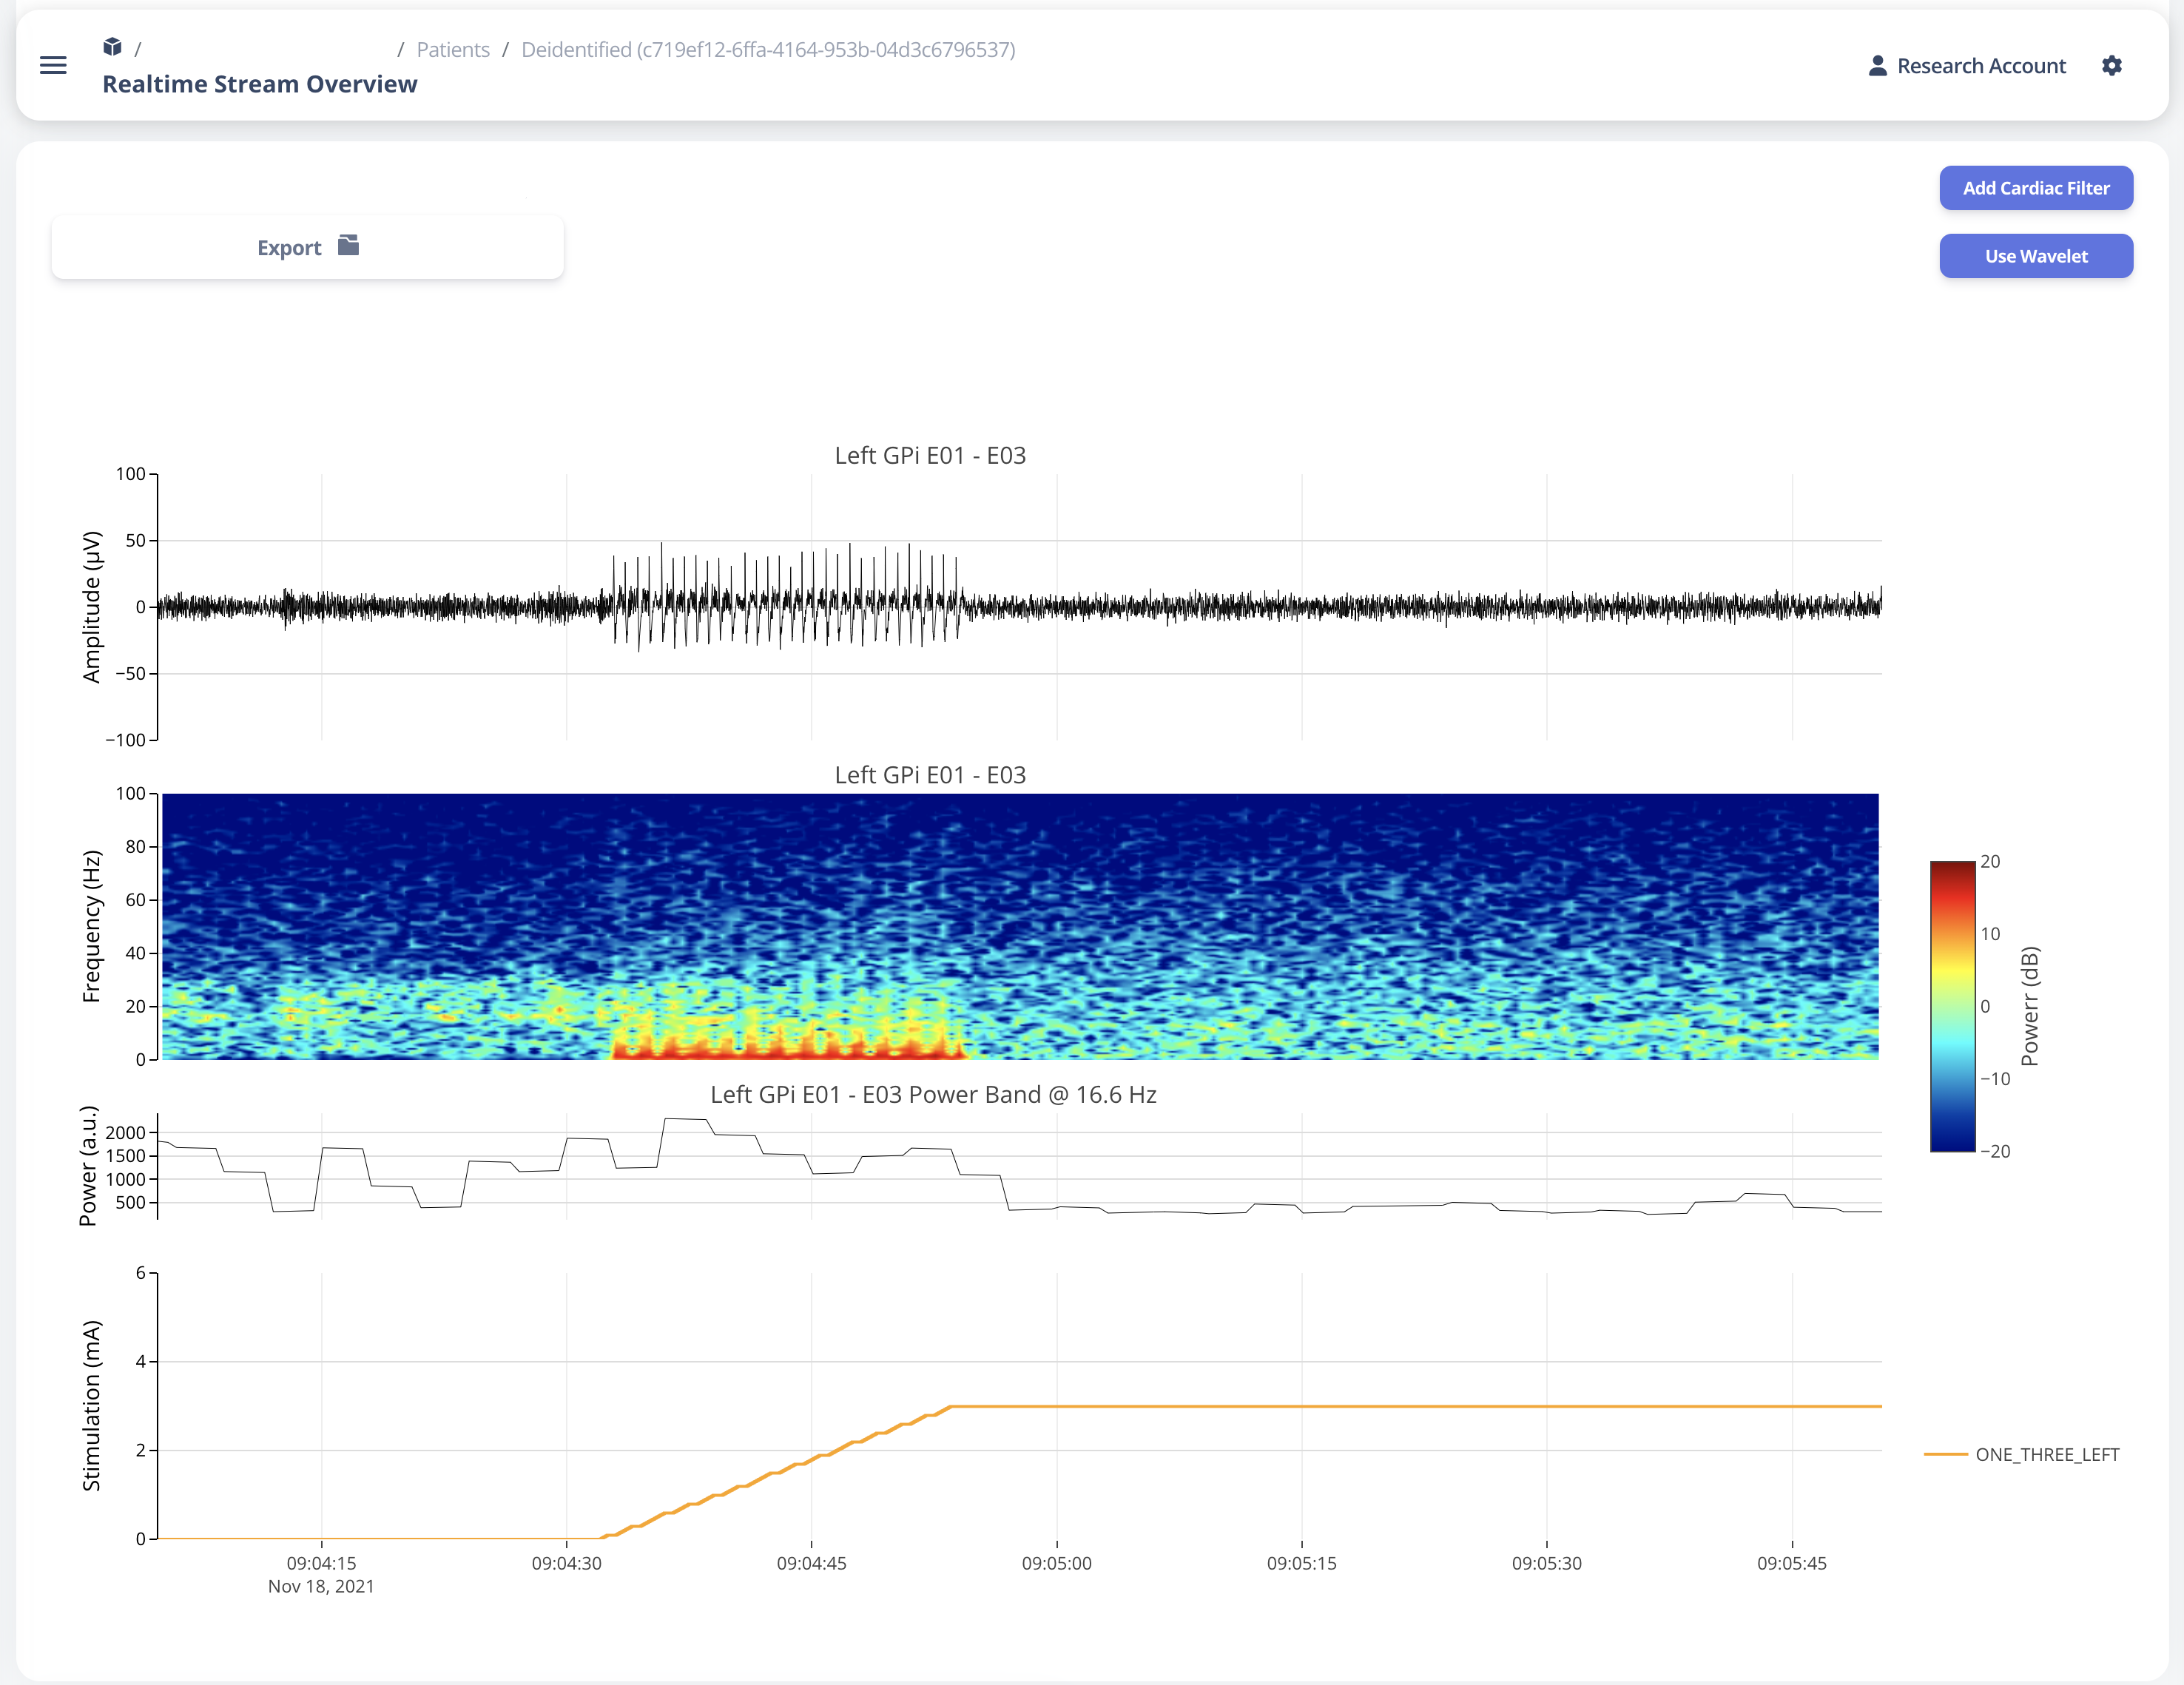Image resolution: width=2184 pixels, height=1685 pixels.
Task: Click the cube home icon in breadcrumb
Action: click(x=112, y=48)
